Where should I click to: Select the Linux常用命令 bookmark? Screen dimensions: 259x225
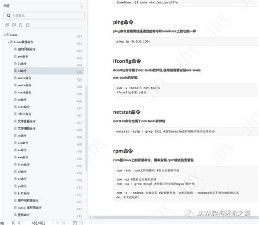[x=23, y=42]
